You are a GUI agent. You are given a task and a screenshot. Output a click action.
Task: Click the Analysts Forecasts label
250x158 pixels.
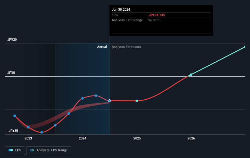pyautogui.click(x=126, y=47)
